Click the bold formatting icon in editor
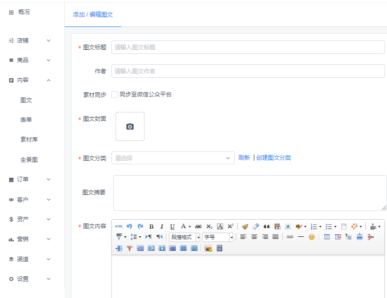The image size is (387, 298). point(151,226)
